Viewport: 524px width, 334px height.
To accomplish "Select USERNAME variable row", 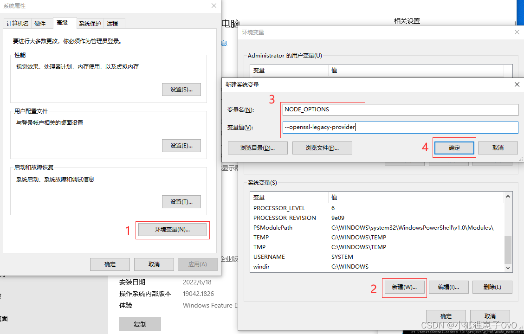I will (x=376, y=257).
